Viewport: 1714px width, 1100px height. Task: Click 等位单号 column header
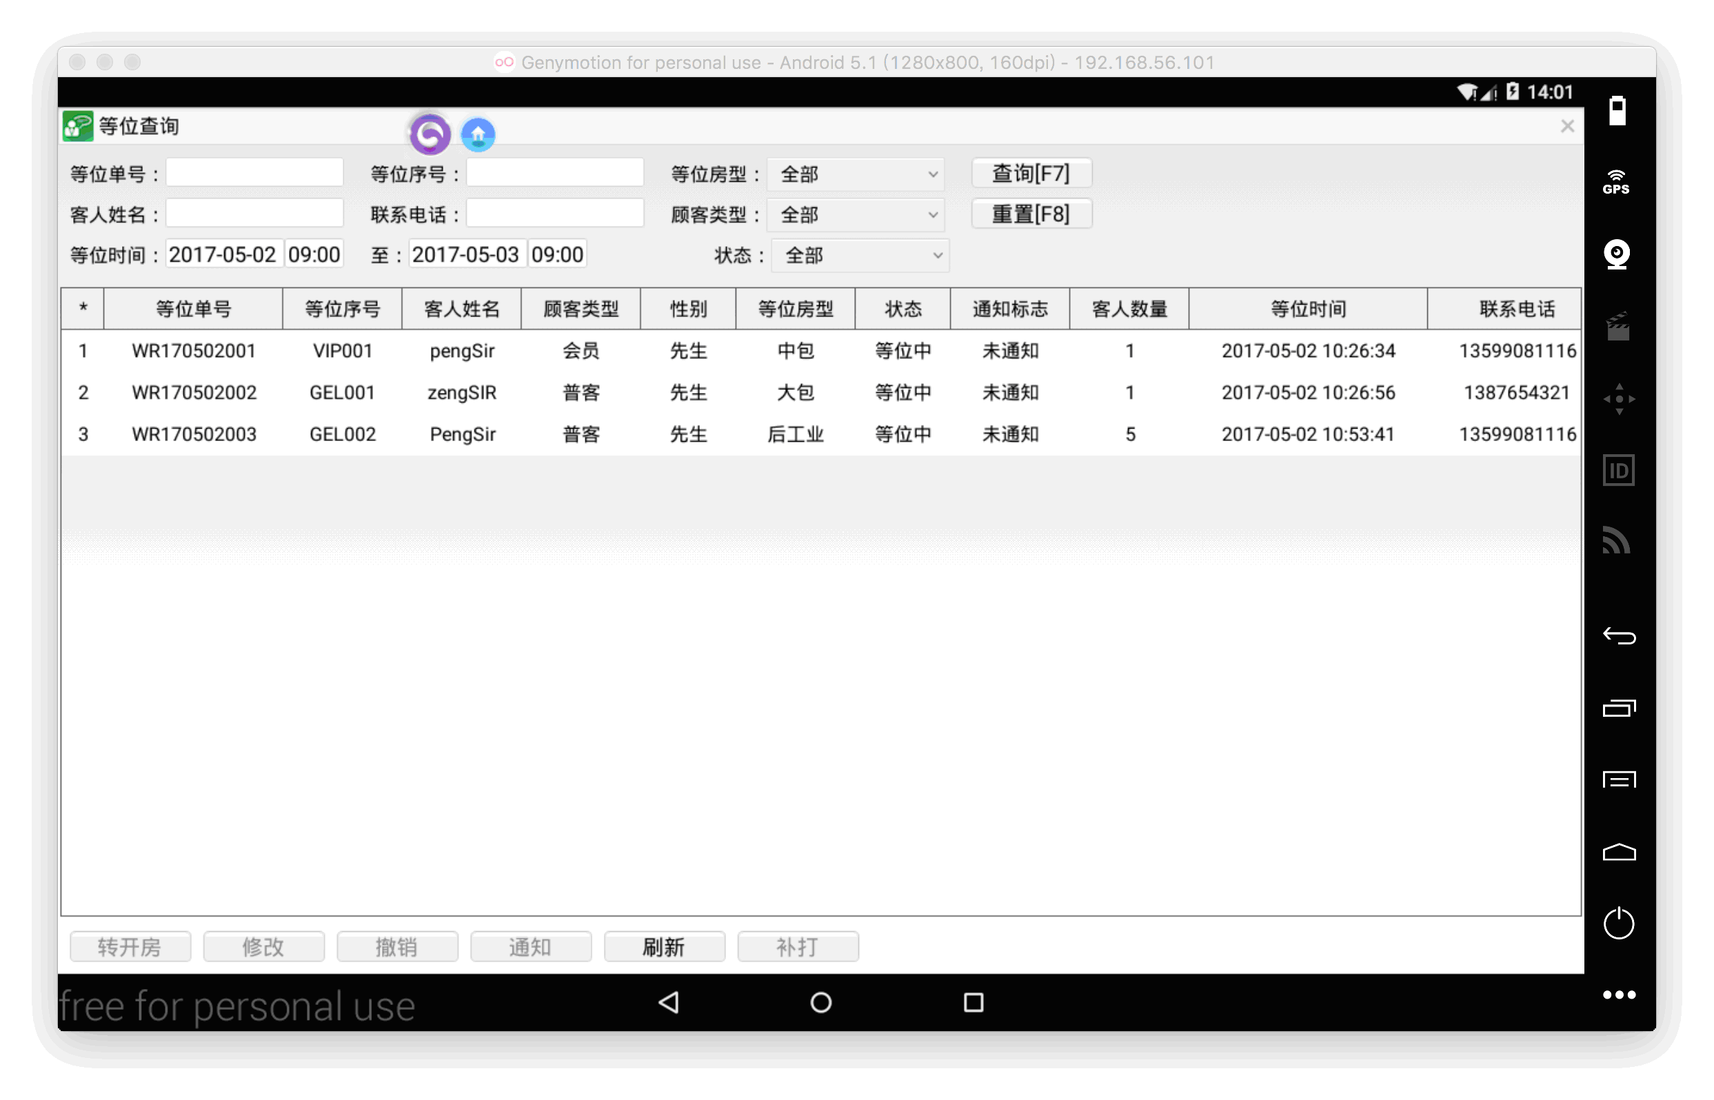click(x=194, y=309)
